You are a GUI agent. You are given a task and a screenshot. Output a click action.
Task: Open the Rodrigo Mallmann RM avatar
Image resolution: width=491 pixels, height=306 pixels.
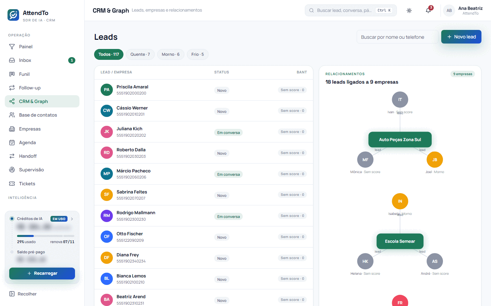(x=107, y=216)
